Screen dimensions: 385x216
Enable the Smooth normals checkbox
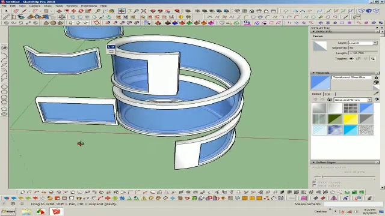point(314,182)
